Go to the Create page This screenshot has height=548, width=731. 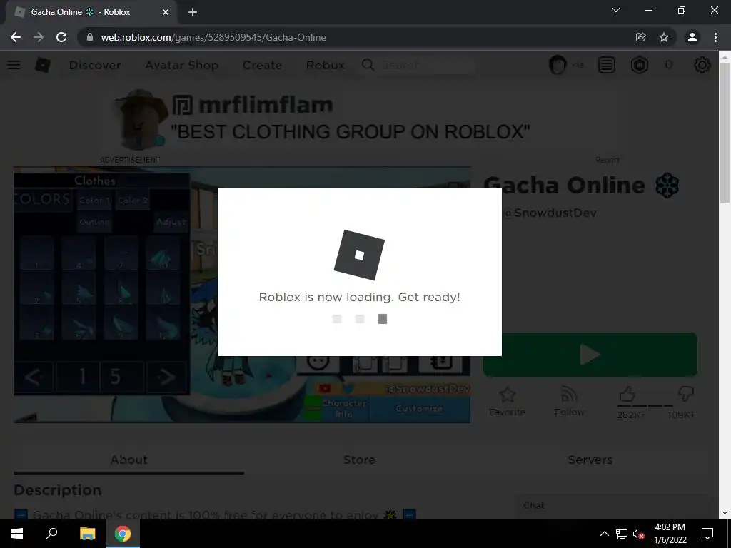(x=262, y=65)
